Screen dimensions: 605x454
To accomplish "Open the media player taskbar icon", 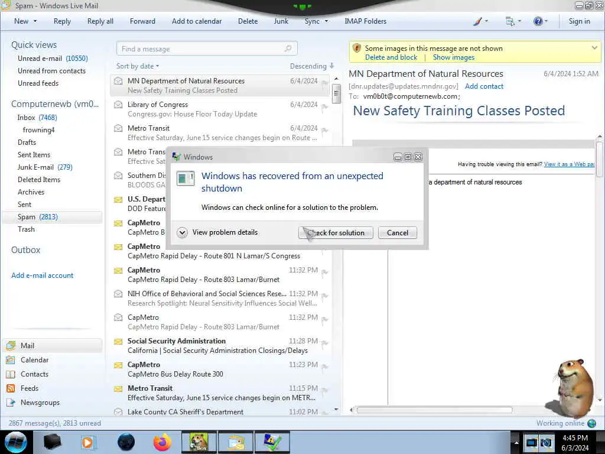I will point(88,442).
